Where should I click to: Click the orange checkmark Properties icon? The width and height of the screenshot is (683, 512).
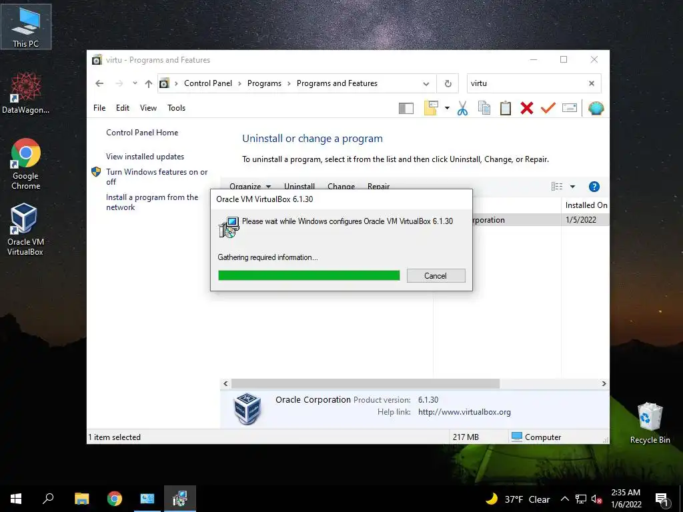(548, 107)
